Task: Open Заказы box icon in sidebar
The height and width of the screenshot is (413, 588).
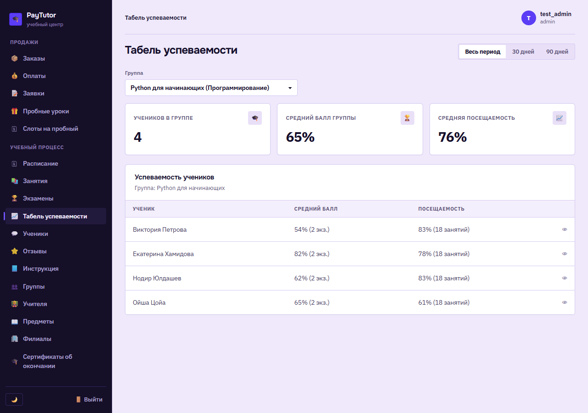Action: click(x=15, y=58)
